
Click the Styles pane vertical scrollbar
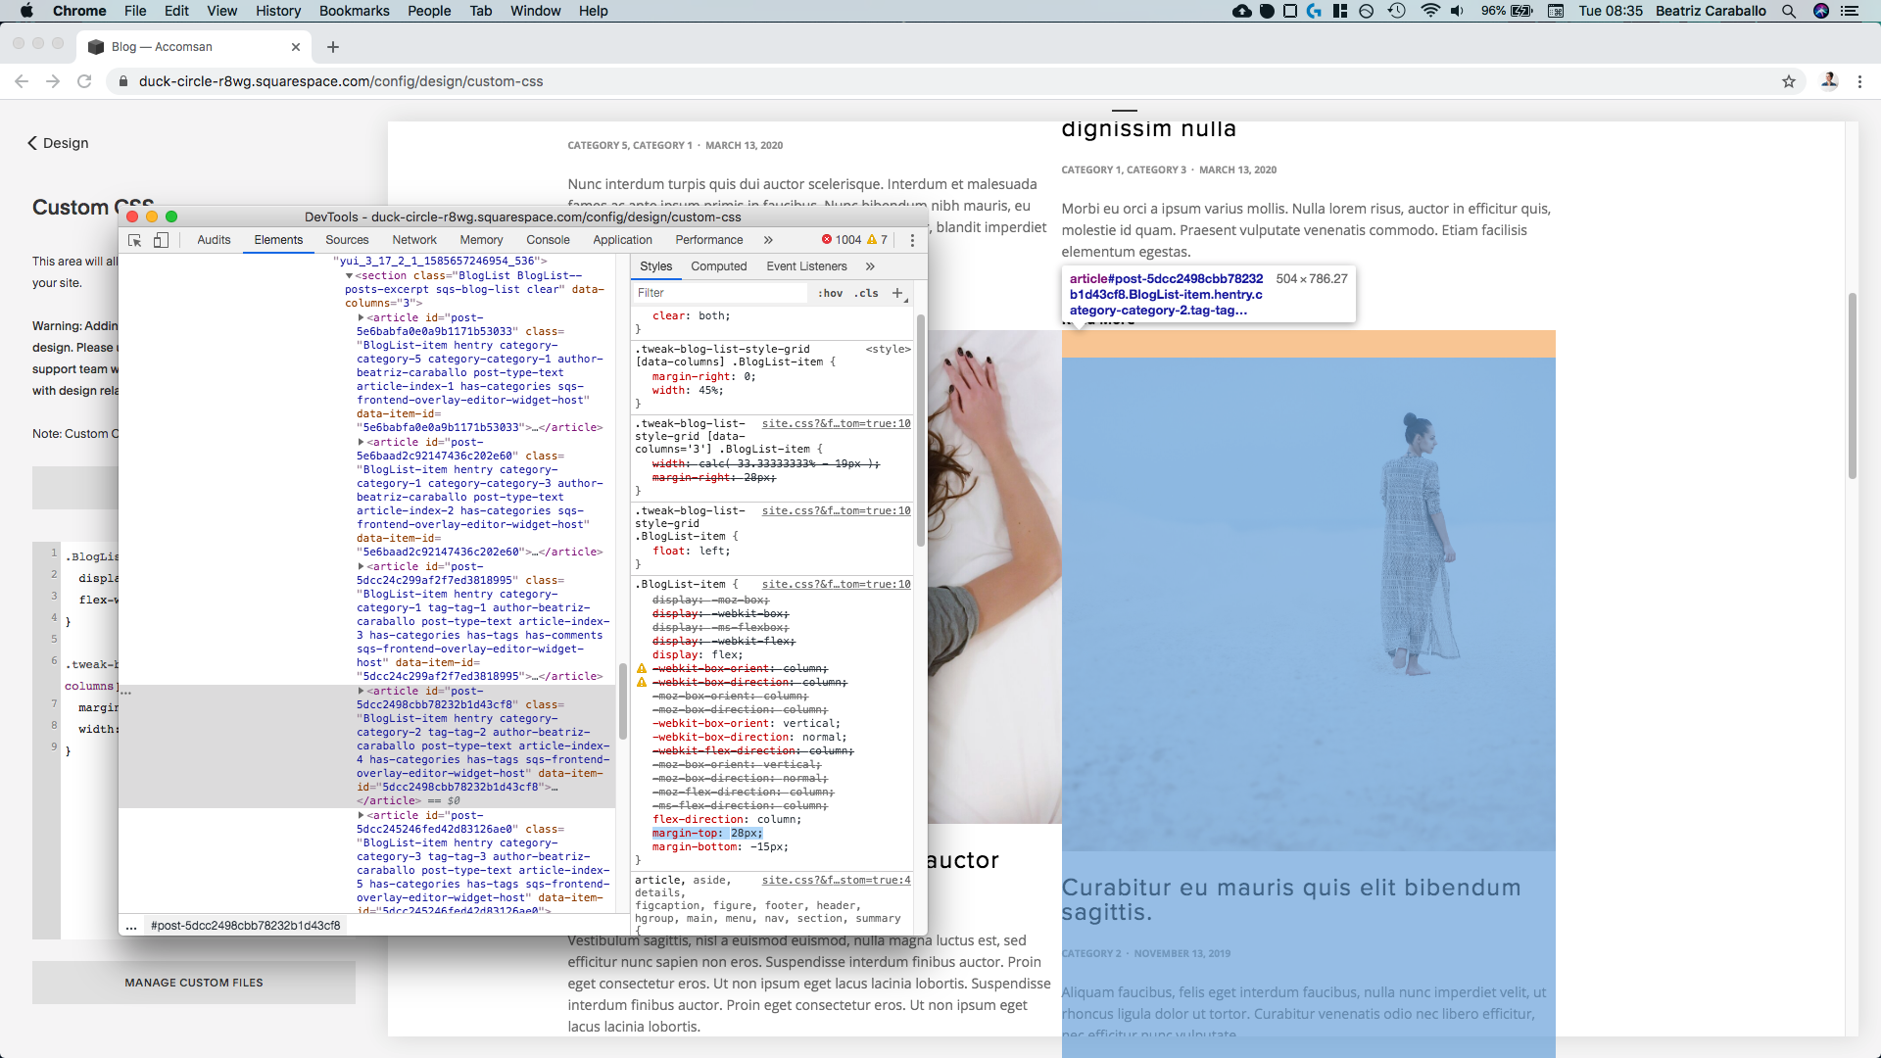click(x=920, y=431)
